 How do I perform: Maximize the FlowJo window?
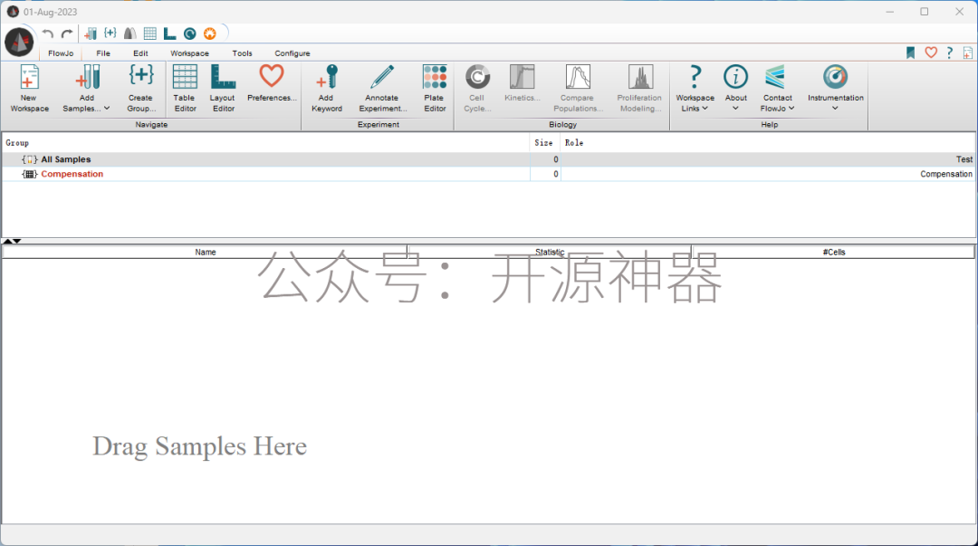925,12
